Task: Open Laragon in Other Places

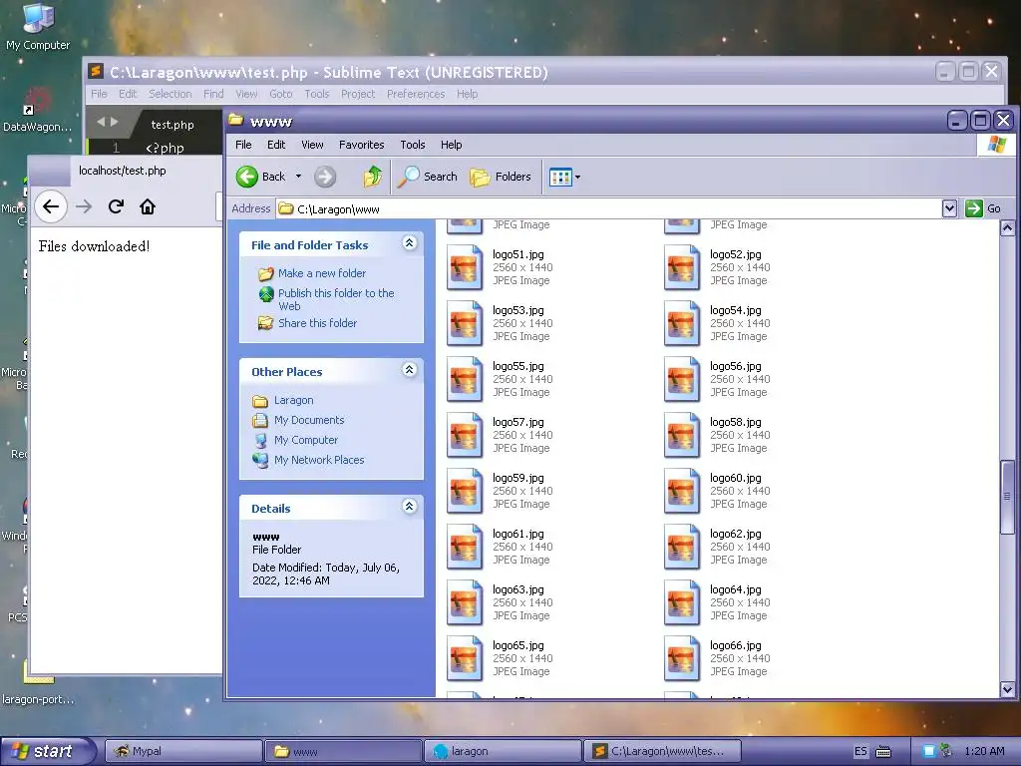Action: pos(293,401)
